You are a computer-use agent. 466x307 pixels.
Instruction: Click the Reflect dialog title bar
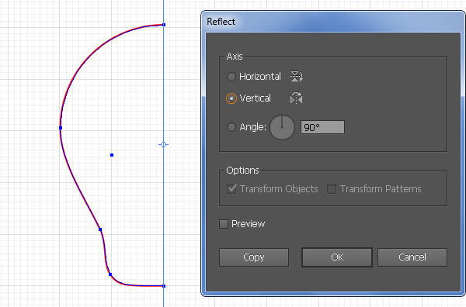point(333,22)
